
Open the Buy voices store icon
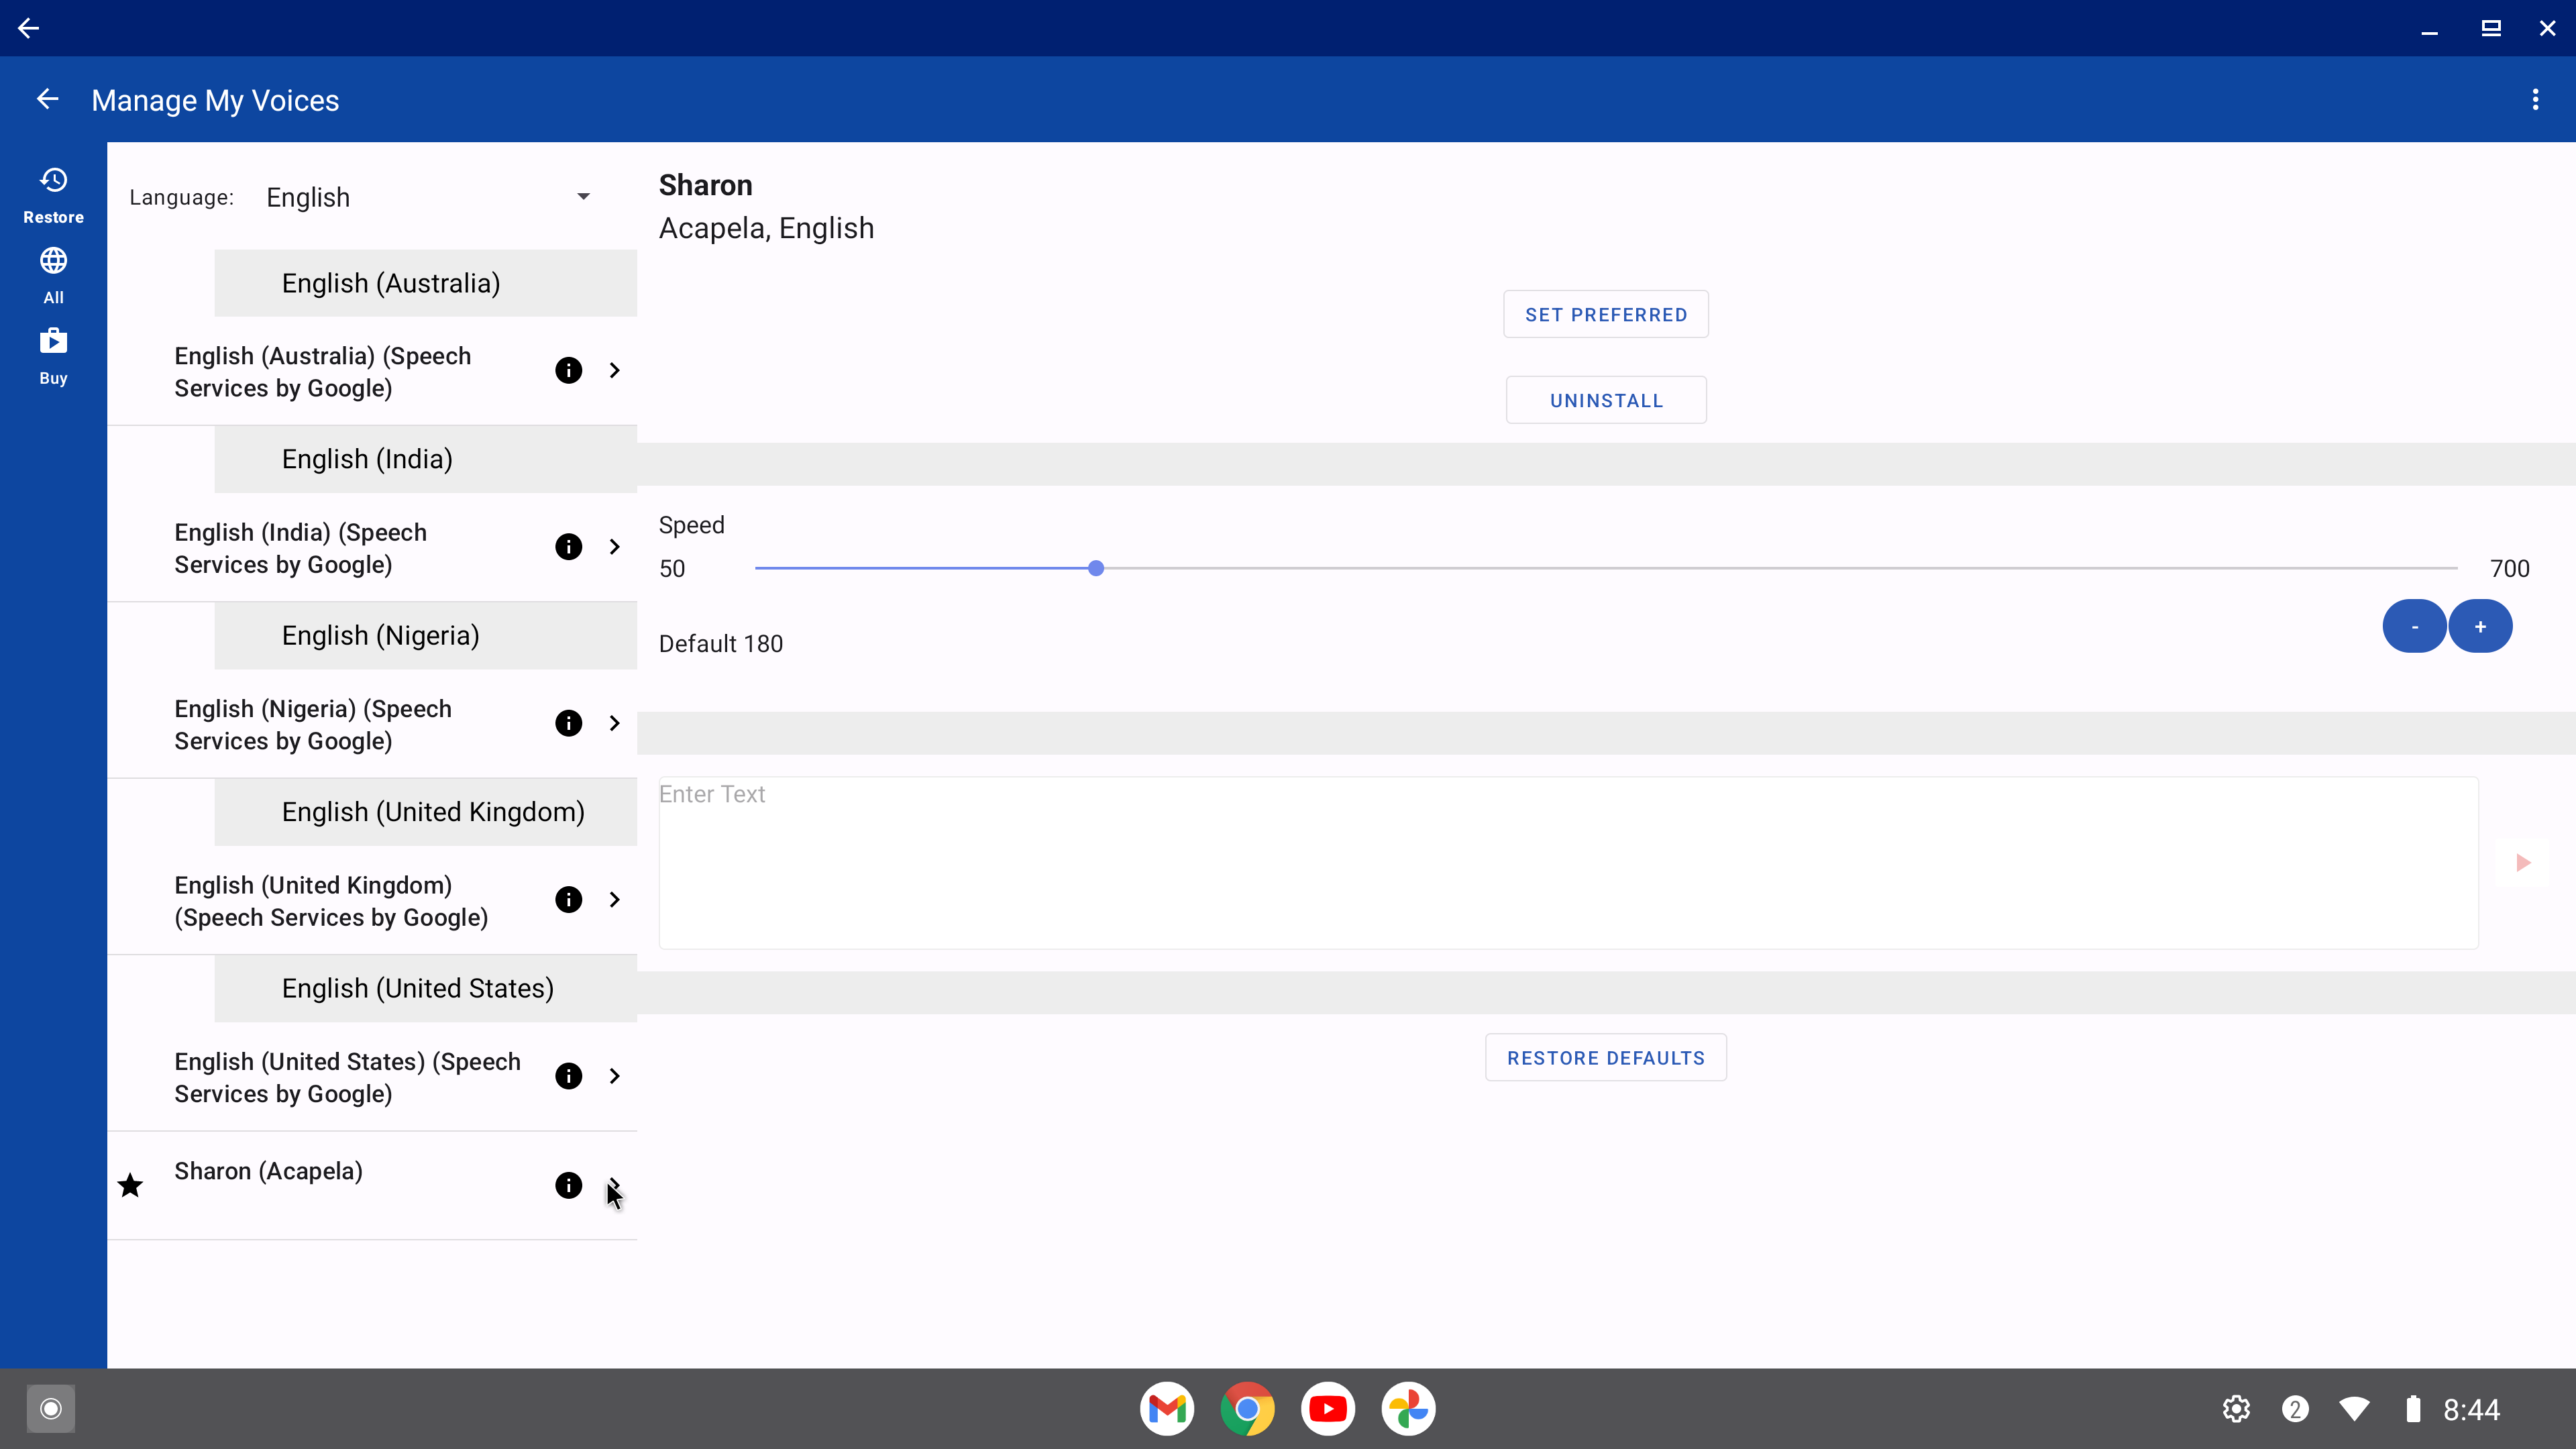(x=53, y=341)
